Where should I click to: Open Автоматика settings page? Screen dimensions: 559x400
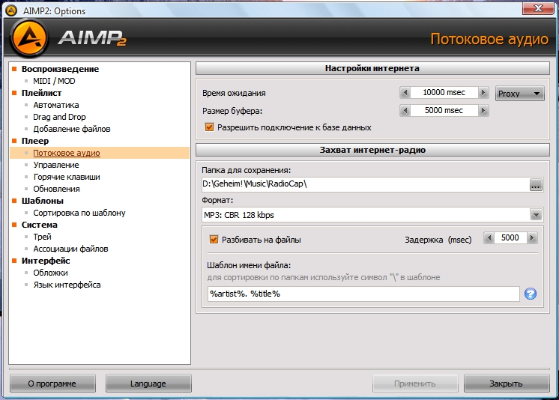[x=56, y=105]
